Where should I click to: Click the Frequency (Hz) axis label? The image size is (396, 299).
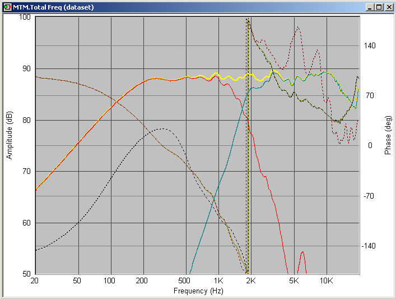(x=198, y=291)
